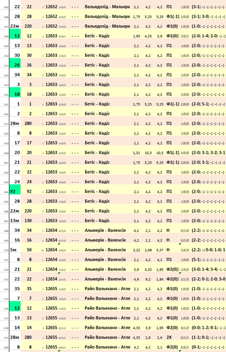
Task: Select '12652' in row 145
Action: point(51,7)
